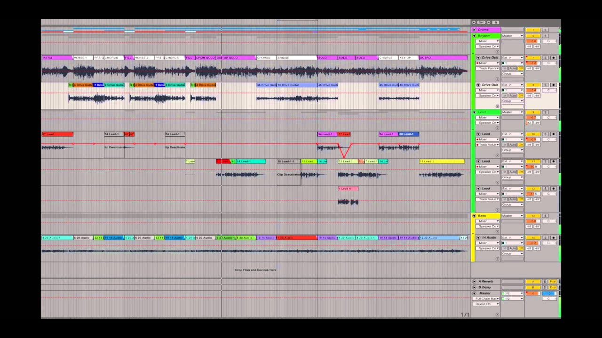Arm track 7 Drive Guit for recording

pos(554,58)
